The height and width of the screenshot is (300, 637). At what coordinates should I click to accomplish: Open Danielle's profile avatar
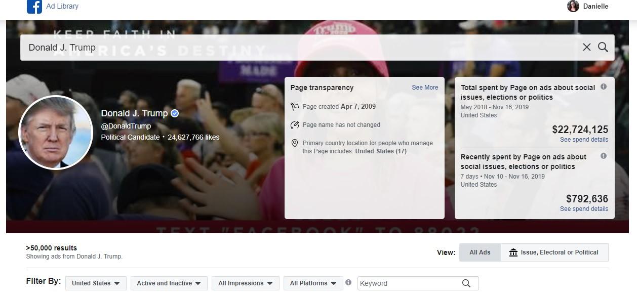pyautogui.click(x=573, y=7)
